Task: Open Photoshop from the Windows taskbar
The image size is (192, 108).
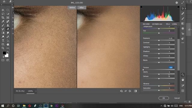Action: pos(46,106)
